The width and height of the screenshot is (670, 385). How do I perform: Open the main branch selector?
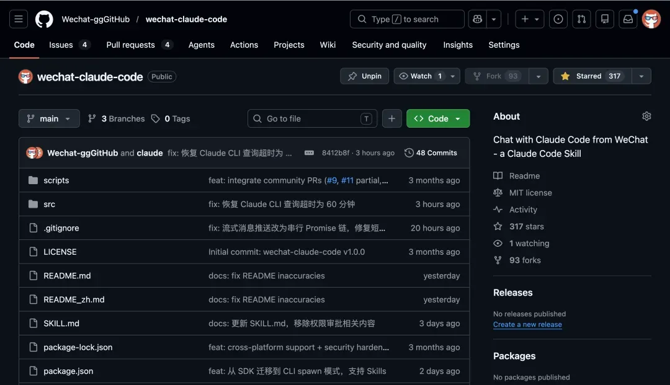49,118
